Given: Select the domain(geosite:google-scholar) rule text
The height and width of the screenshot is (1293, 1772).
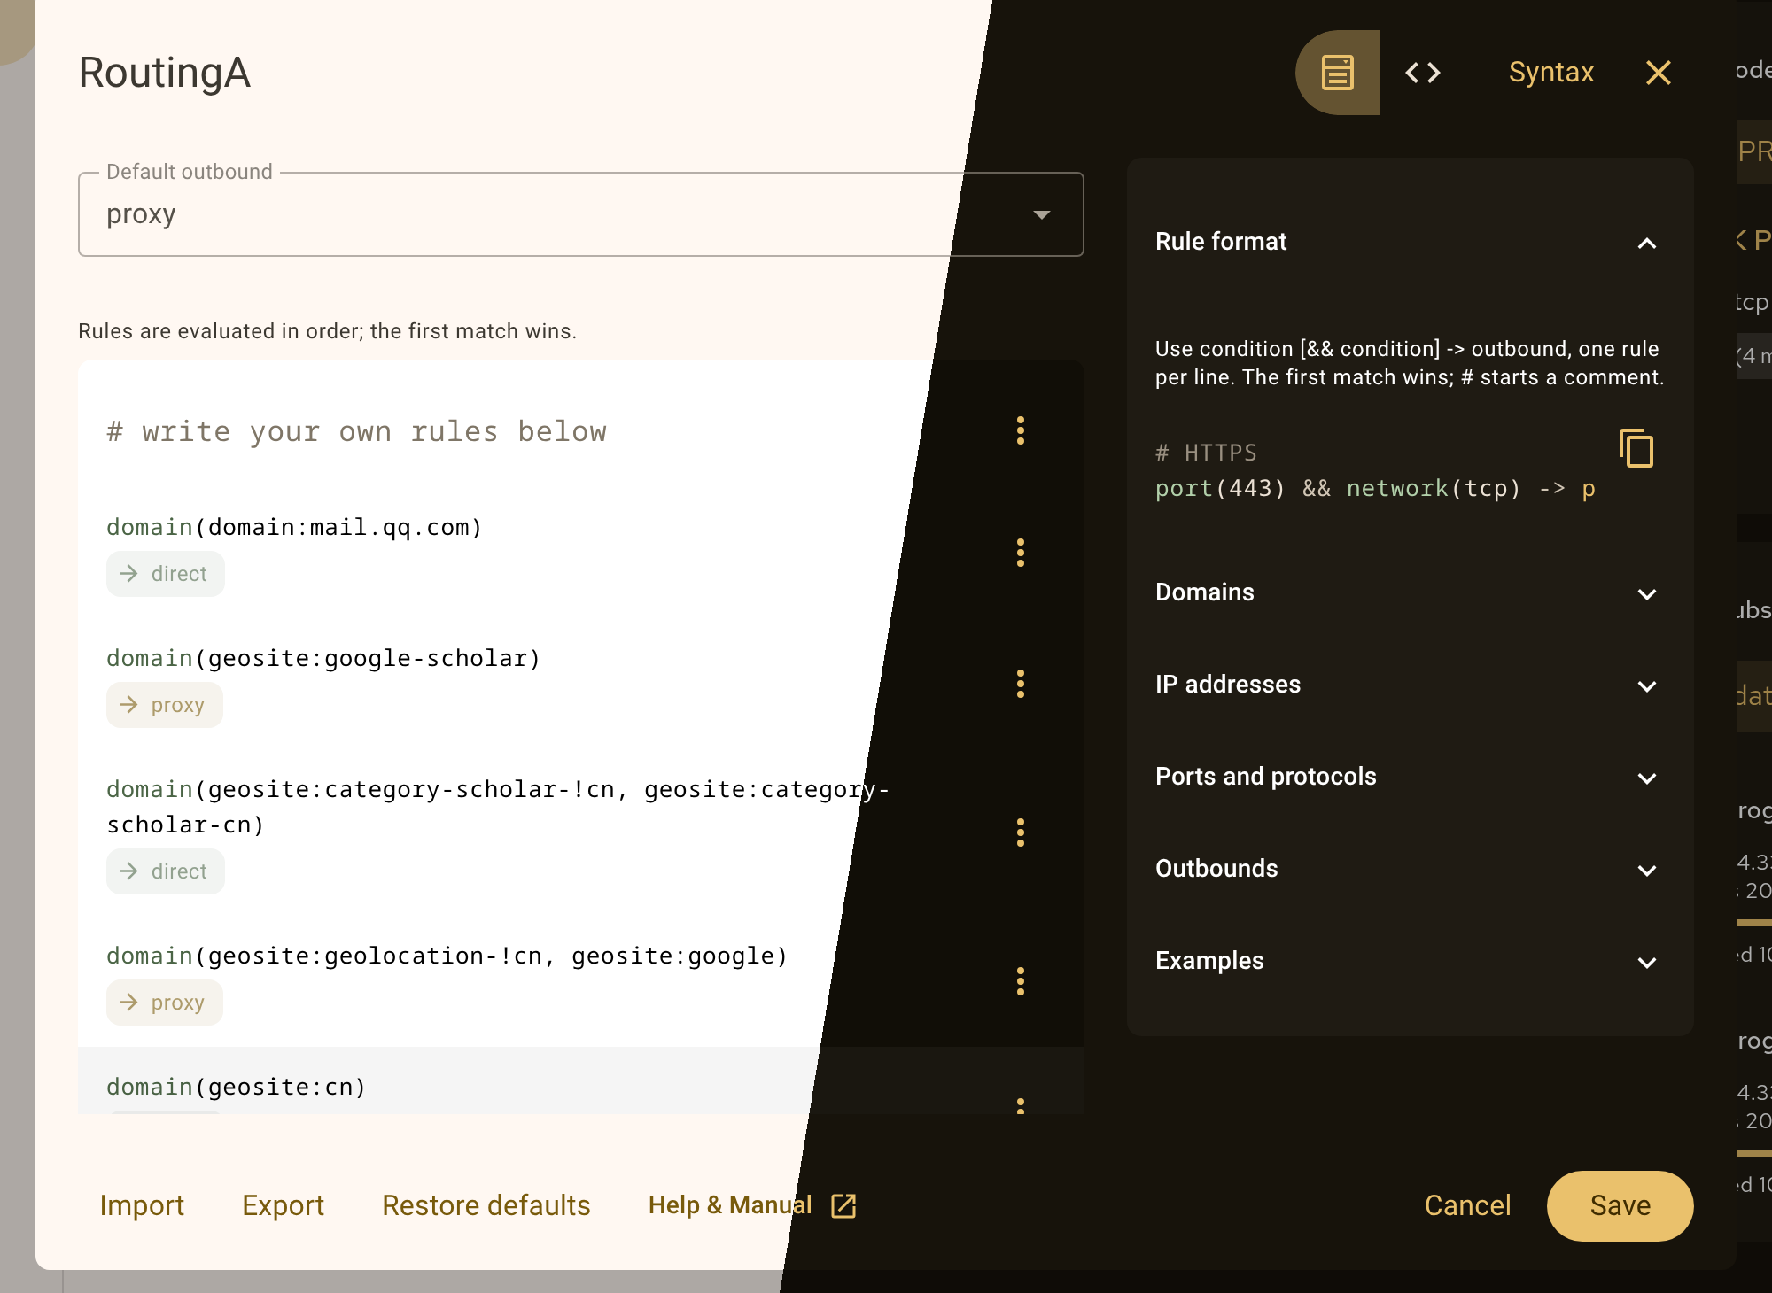Looking at the screenshot, I should [324, 658].
